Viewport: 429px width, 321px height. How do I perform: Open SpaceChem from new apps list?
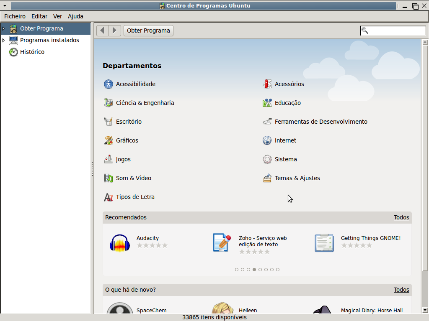pos(151,311)
